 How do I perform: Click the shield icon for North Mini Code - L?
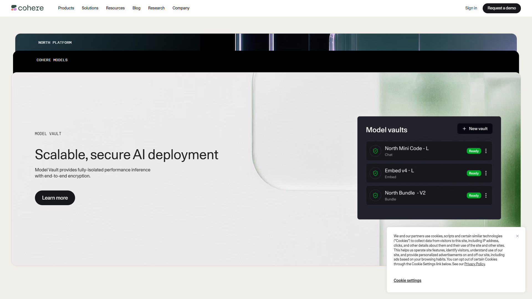click(x=375, y=151)
